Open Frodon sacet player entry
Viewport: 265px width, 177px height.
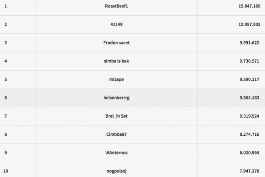(116, 43)
